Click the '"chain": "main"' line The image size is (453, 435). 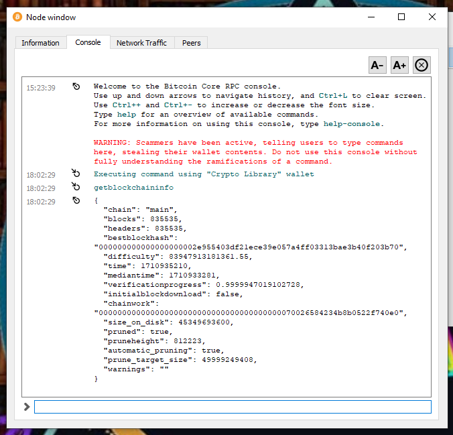click(141, 210)
